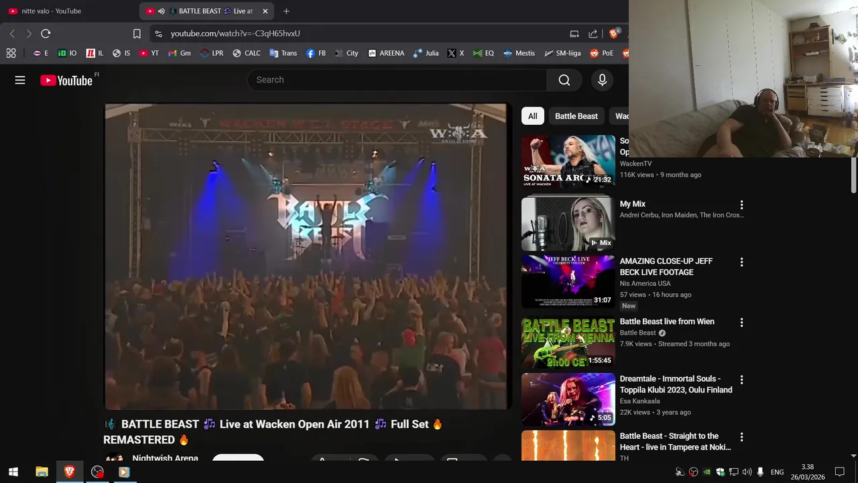The image size is (858, 483).
Task: Go to YouTube home via the logo
Action: click(x=66, y=80)
